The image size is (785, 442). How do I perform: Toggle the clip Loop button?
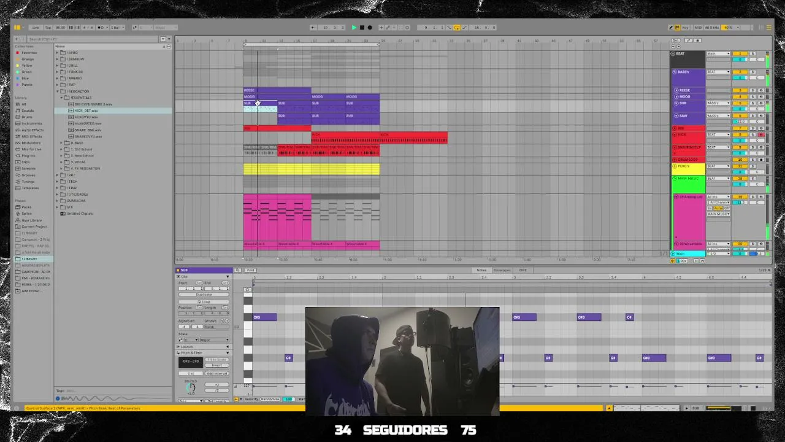204,301
